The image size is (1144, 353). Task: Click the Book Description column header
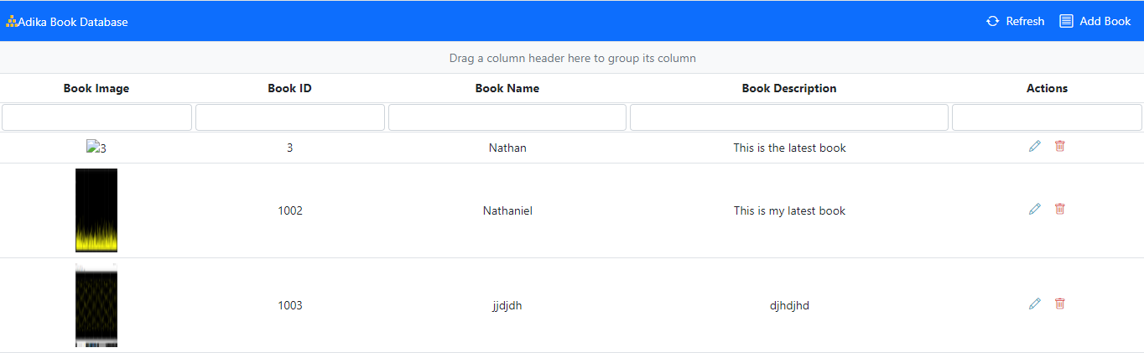point(788,88)
